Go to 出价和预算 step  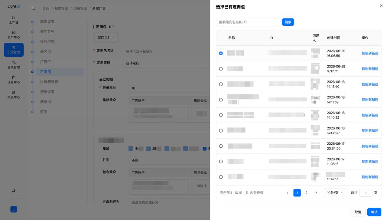tap(49, 82)
